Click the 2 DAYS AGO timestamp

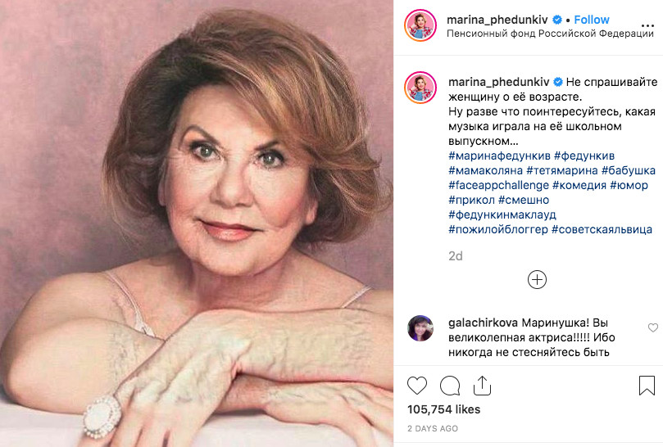coord(434,428)
